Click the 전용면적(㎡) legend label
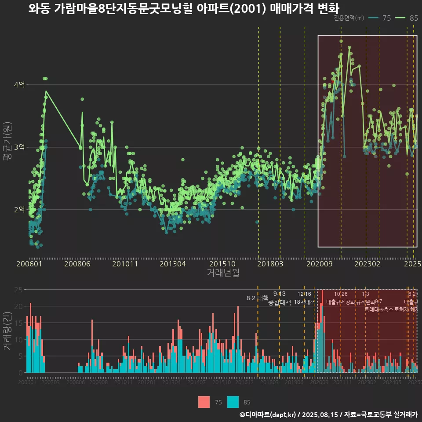 349,18
